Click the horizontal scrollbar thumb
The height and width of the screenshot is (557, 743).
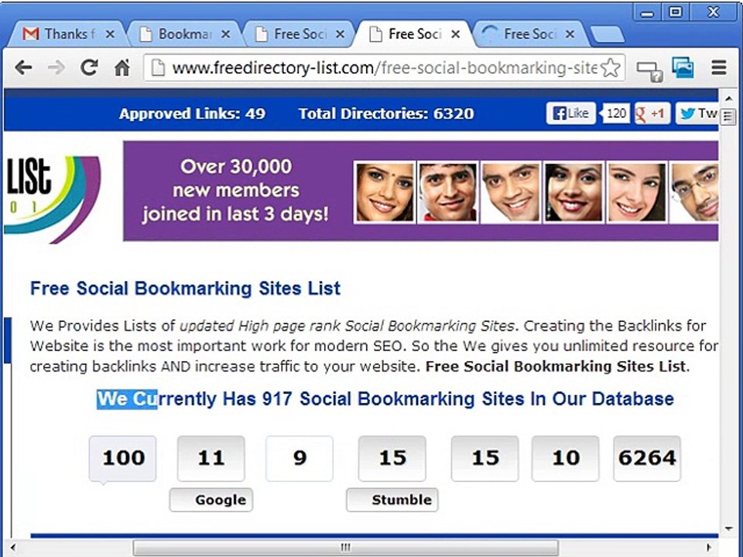click(x=345, y=548)
